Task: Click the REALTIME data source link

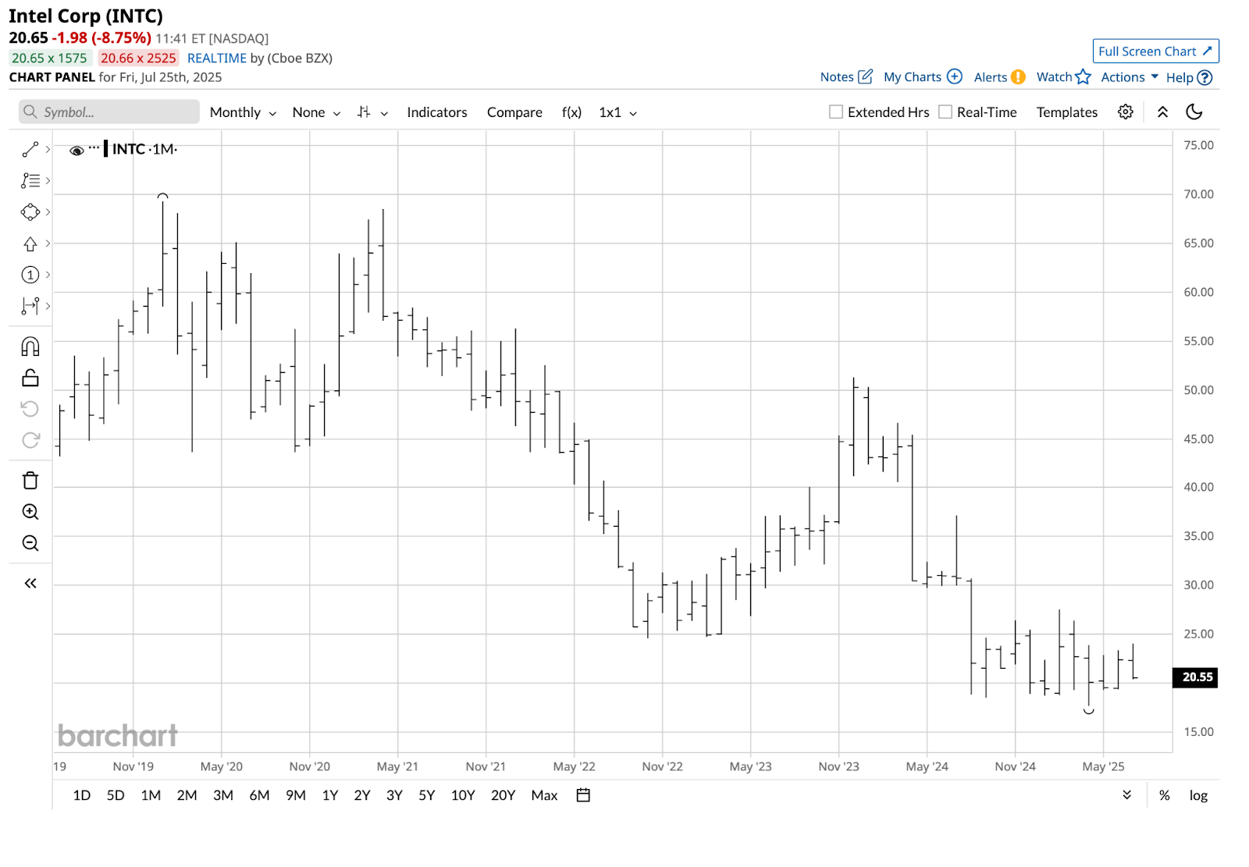Action: coord(216,59)
